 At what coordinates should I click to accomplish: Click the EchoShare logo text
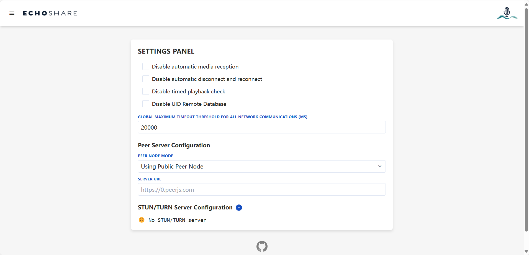click(x=50, y=13)
